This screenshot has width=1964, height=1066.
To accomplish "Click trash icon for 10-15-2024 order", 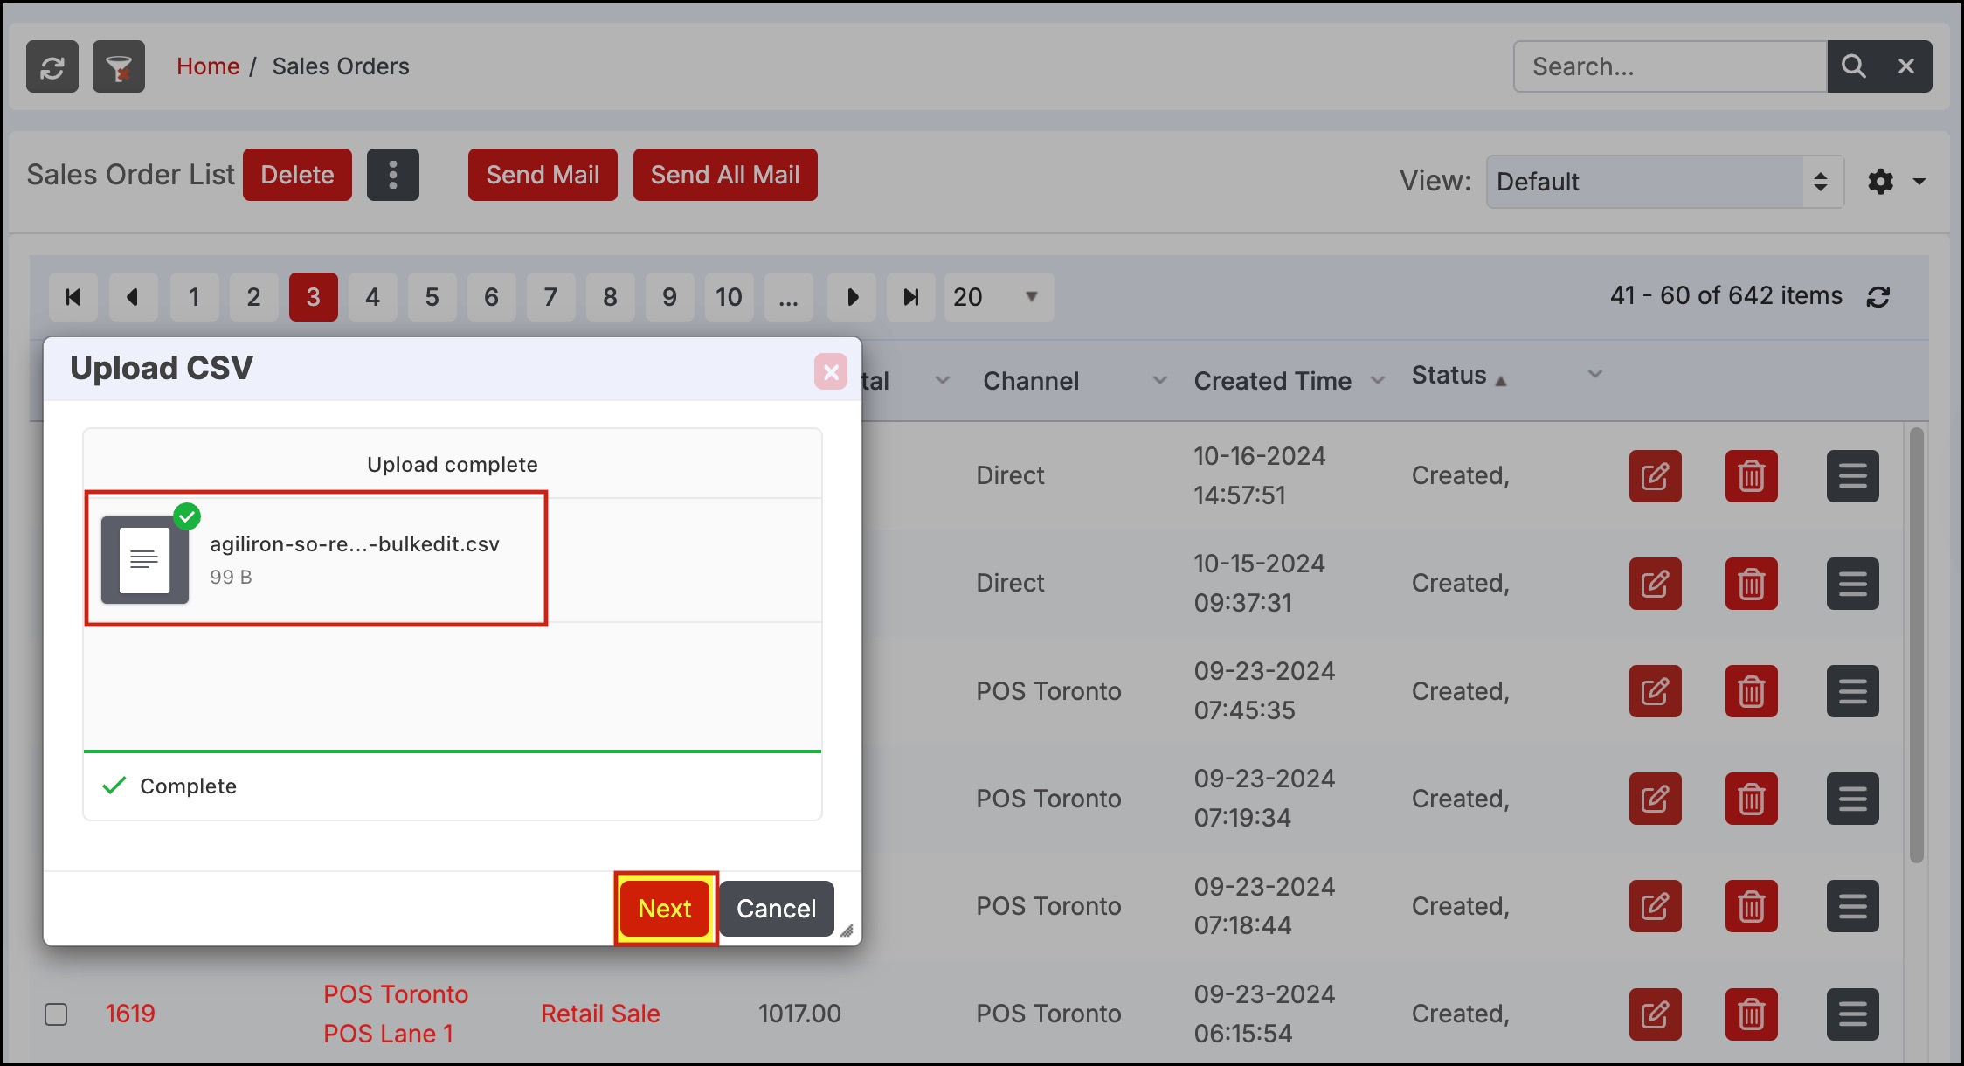I will tap(1751, 584).
